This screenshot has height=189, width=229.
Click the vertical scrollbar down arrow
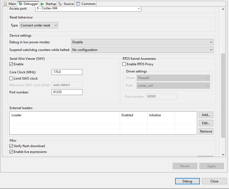click(x=223, y=154)
